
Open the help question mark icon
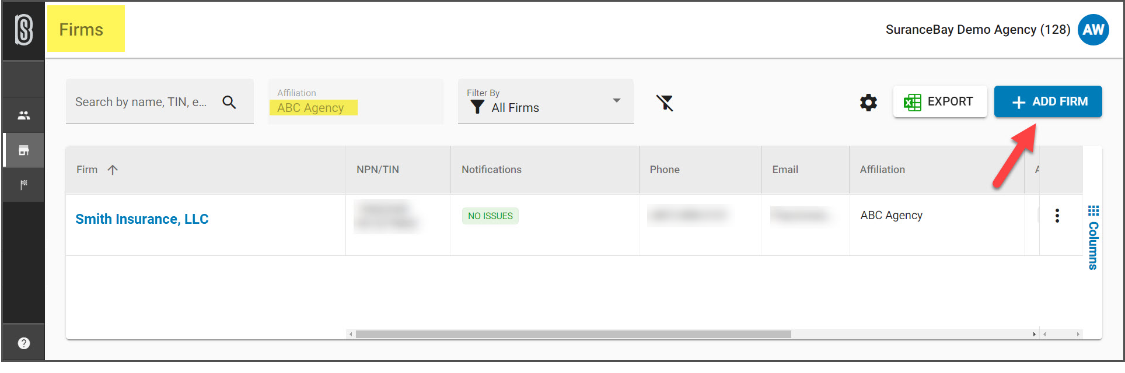pyautogui.click(x=24, y=343)
